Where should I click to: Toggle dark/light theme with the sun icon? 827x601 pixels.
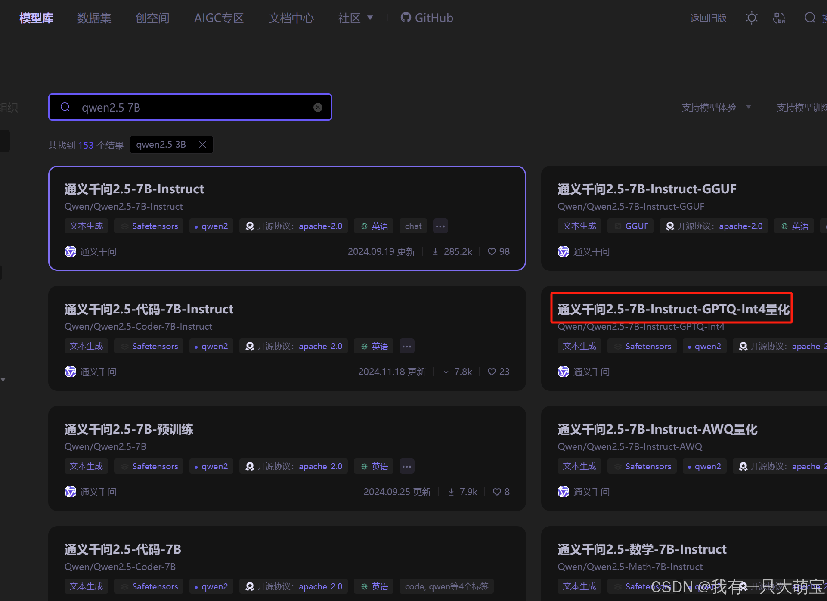click(x=751, y=18)
